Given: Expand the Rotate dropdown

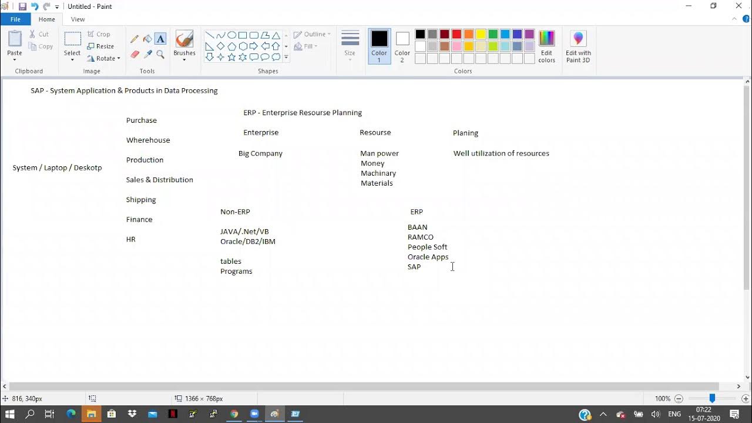Looking at the screenshot, I should pyautogui.click(x=119, y=59).
